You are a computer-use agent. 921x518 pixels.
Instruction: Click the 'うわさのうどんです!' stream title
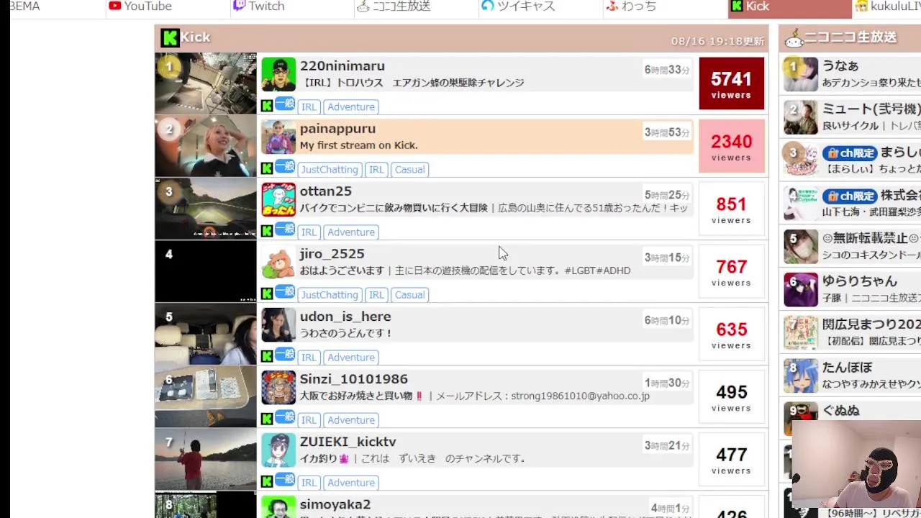coord(346,333)
